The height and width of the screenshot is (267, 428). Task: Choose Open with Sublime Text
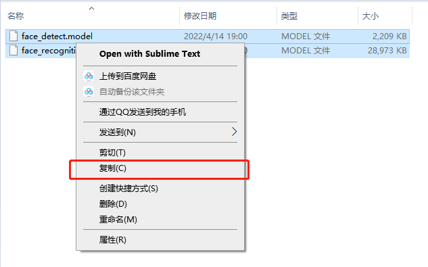pyautogui.click(x=149, y=54)
